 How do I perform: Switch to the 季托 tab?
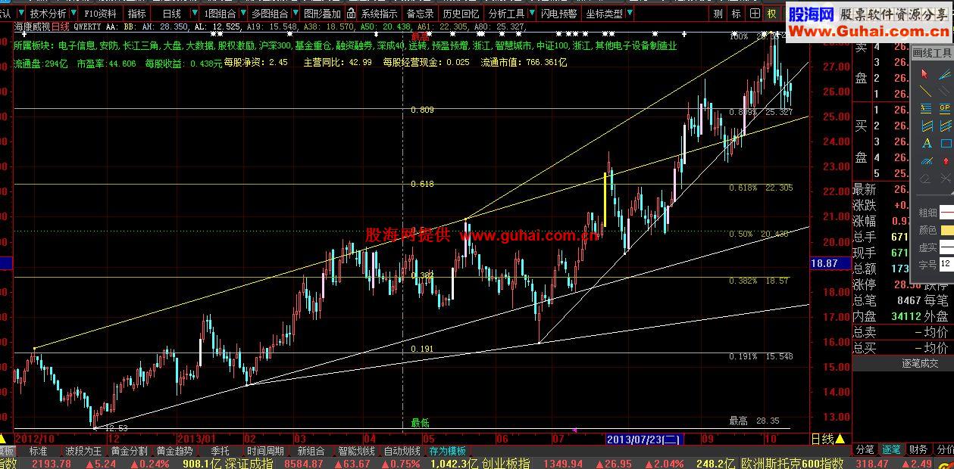click(x=220, y=451)
